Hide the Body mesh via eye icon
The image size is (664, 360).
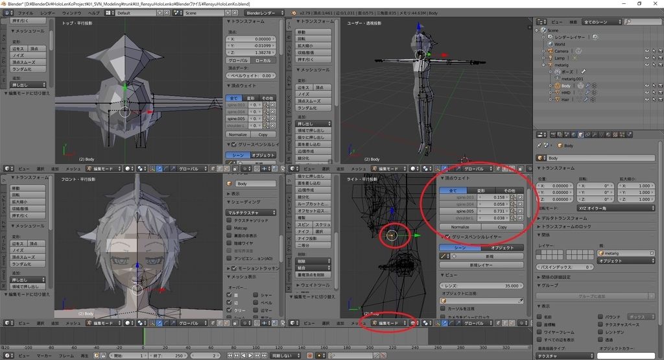(646, 86)
